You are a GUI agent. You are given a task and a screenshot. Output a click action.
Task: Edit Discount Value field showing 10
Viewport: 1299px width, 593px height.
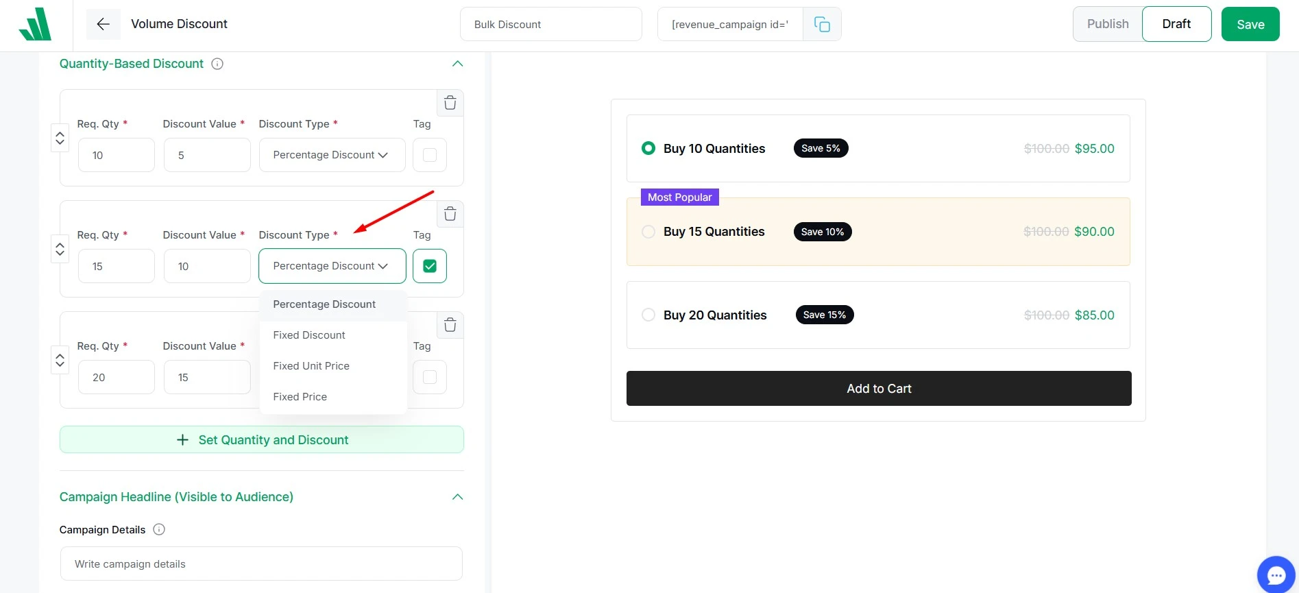(207, 266)
